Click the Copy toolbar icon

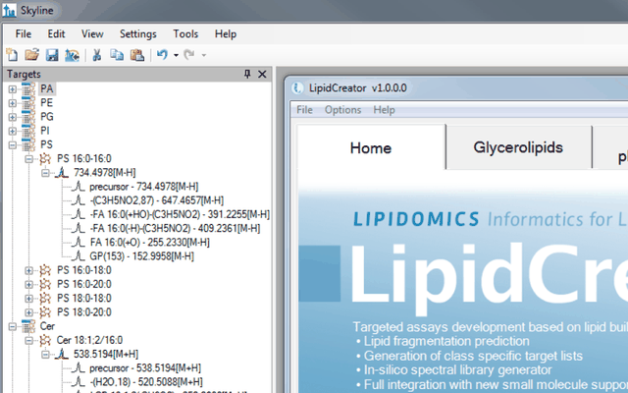[117, 55]
